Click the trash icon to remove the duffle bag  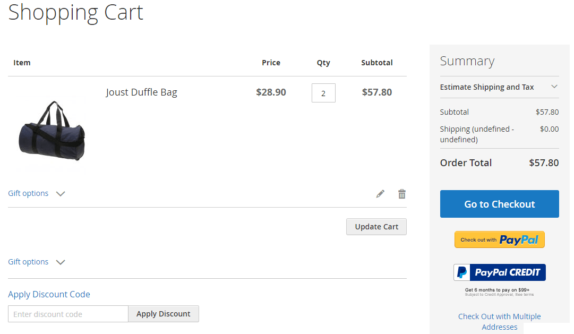coord(402,193)
